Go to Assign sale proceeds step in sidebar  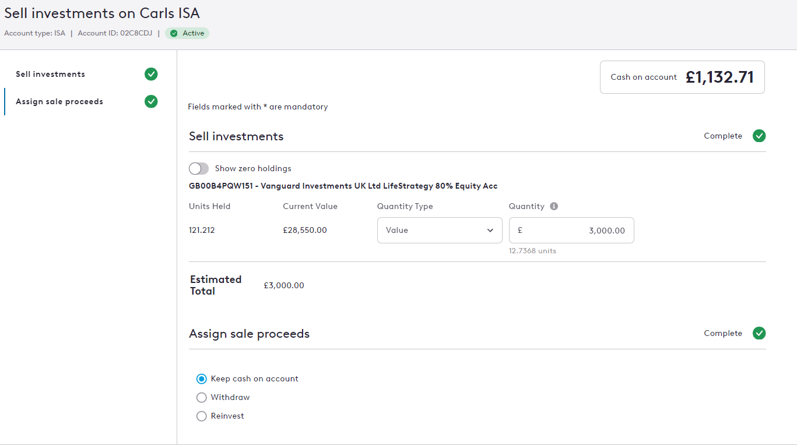coord(59,101)
